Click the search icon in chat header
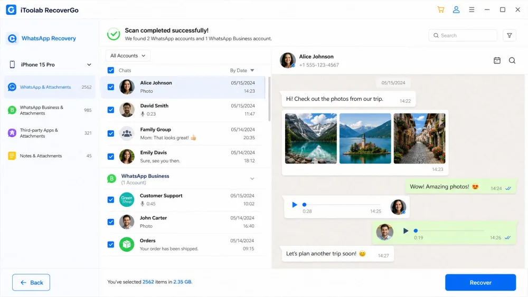The image size is (528, 297). pyautogui.click(x=512, y=61)
